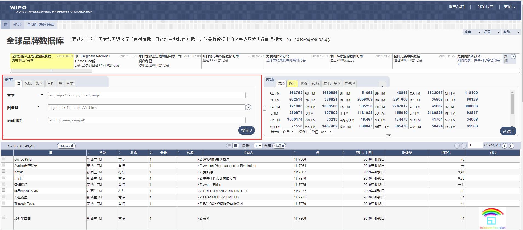The height and width of the screenshot is (230, 523).
Task: Check the 香槟糕点 row checkbox
Action: [4, 184]
